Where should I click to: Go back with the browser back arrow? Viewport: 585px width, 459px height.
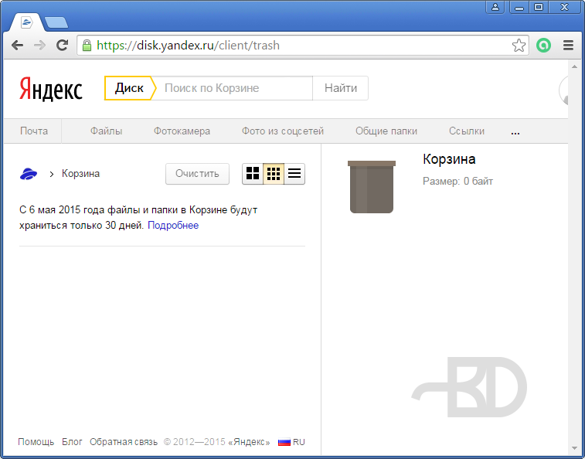(17, 46)
